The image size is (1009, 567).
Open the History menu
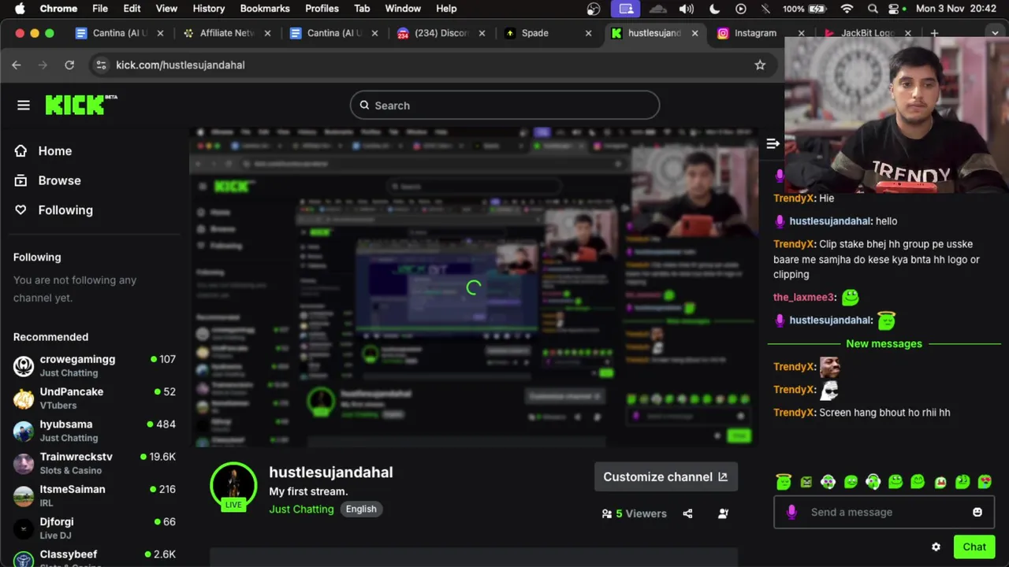coord(209,9)
